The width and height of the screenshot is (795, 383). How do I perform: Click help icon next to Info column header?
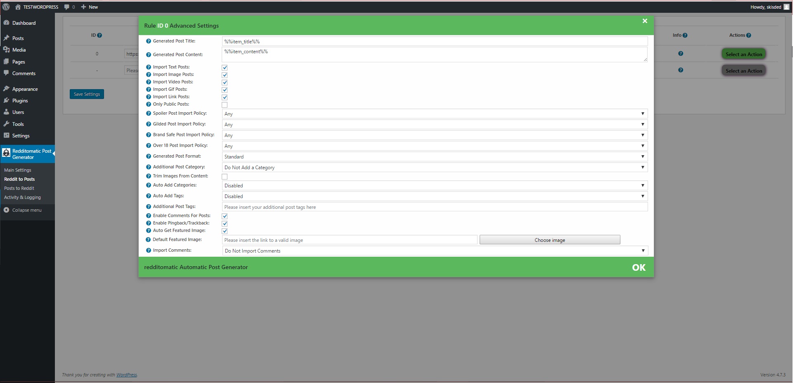click(685, 35)
